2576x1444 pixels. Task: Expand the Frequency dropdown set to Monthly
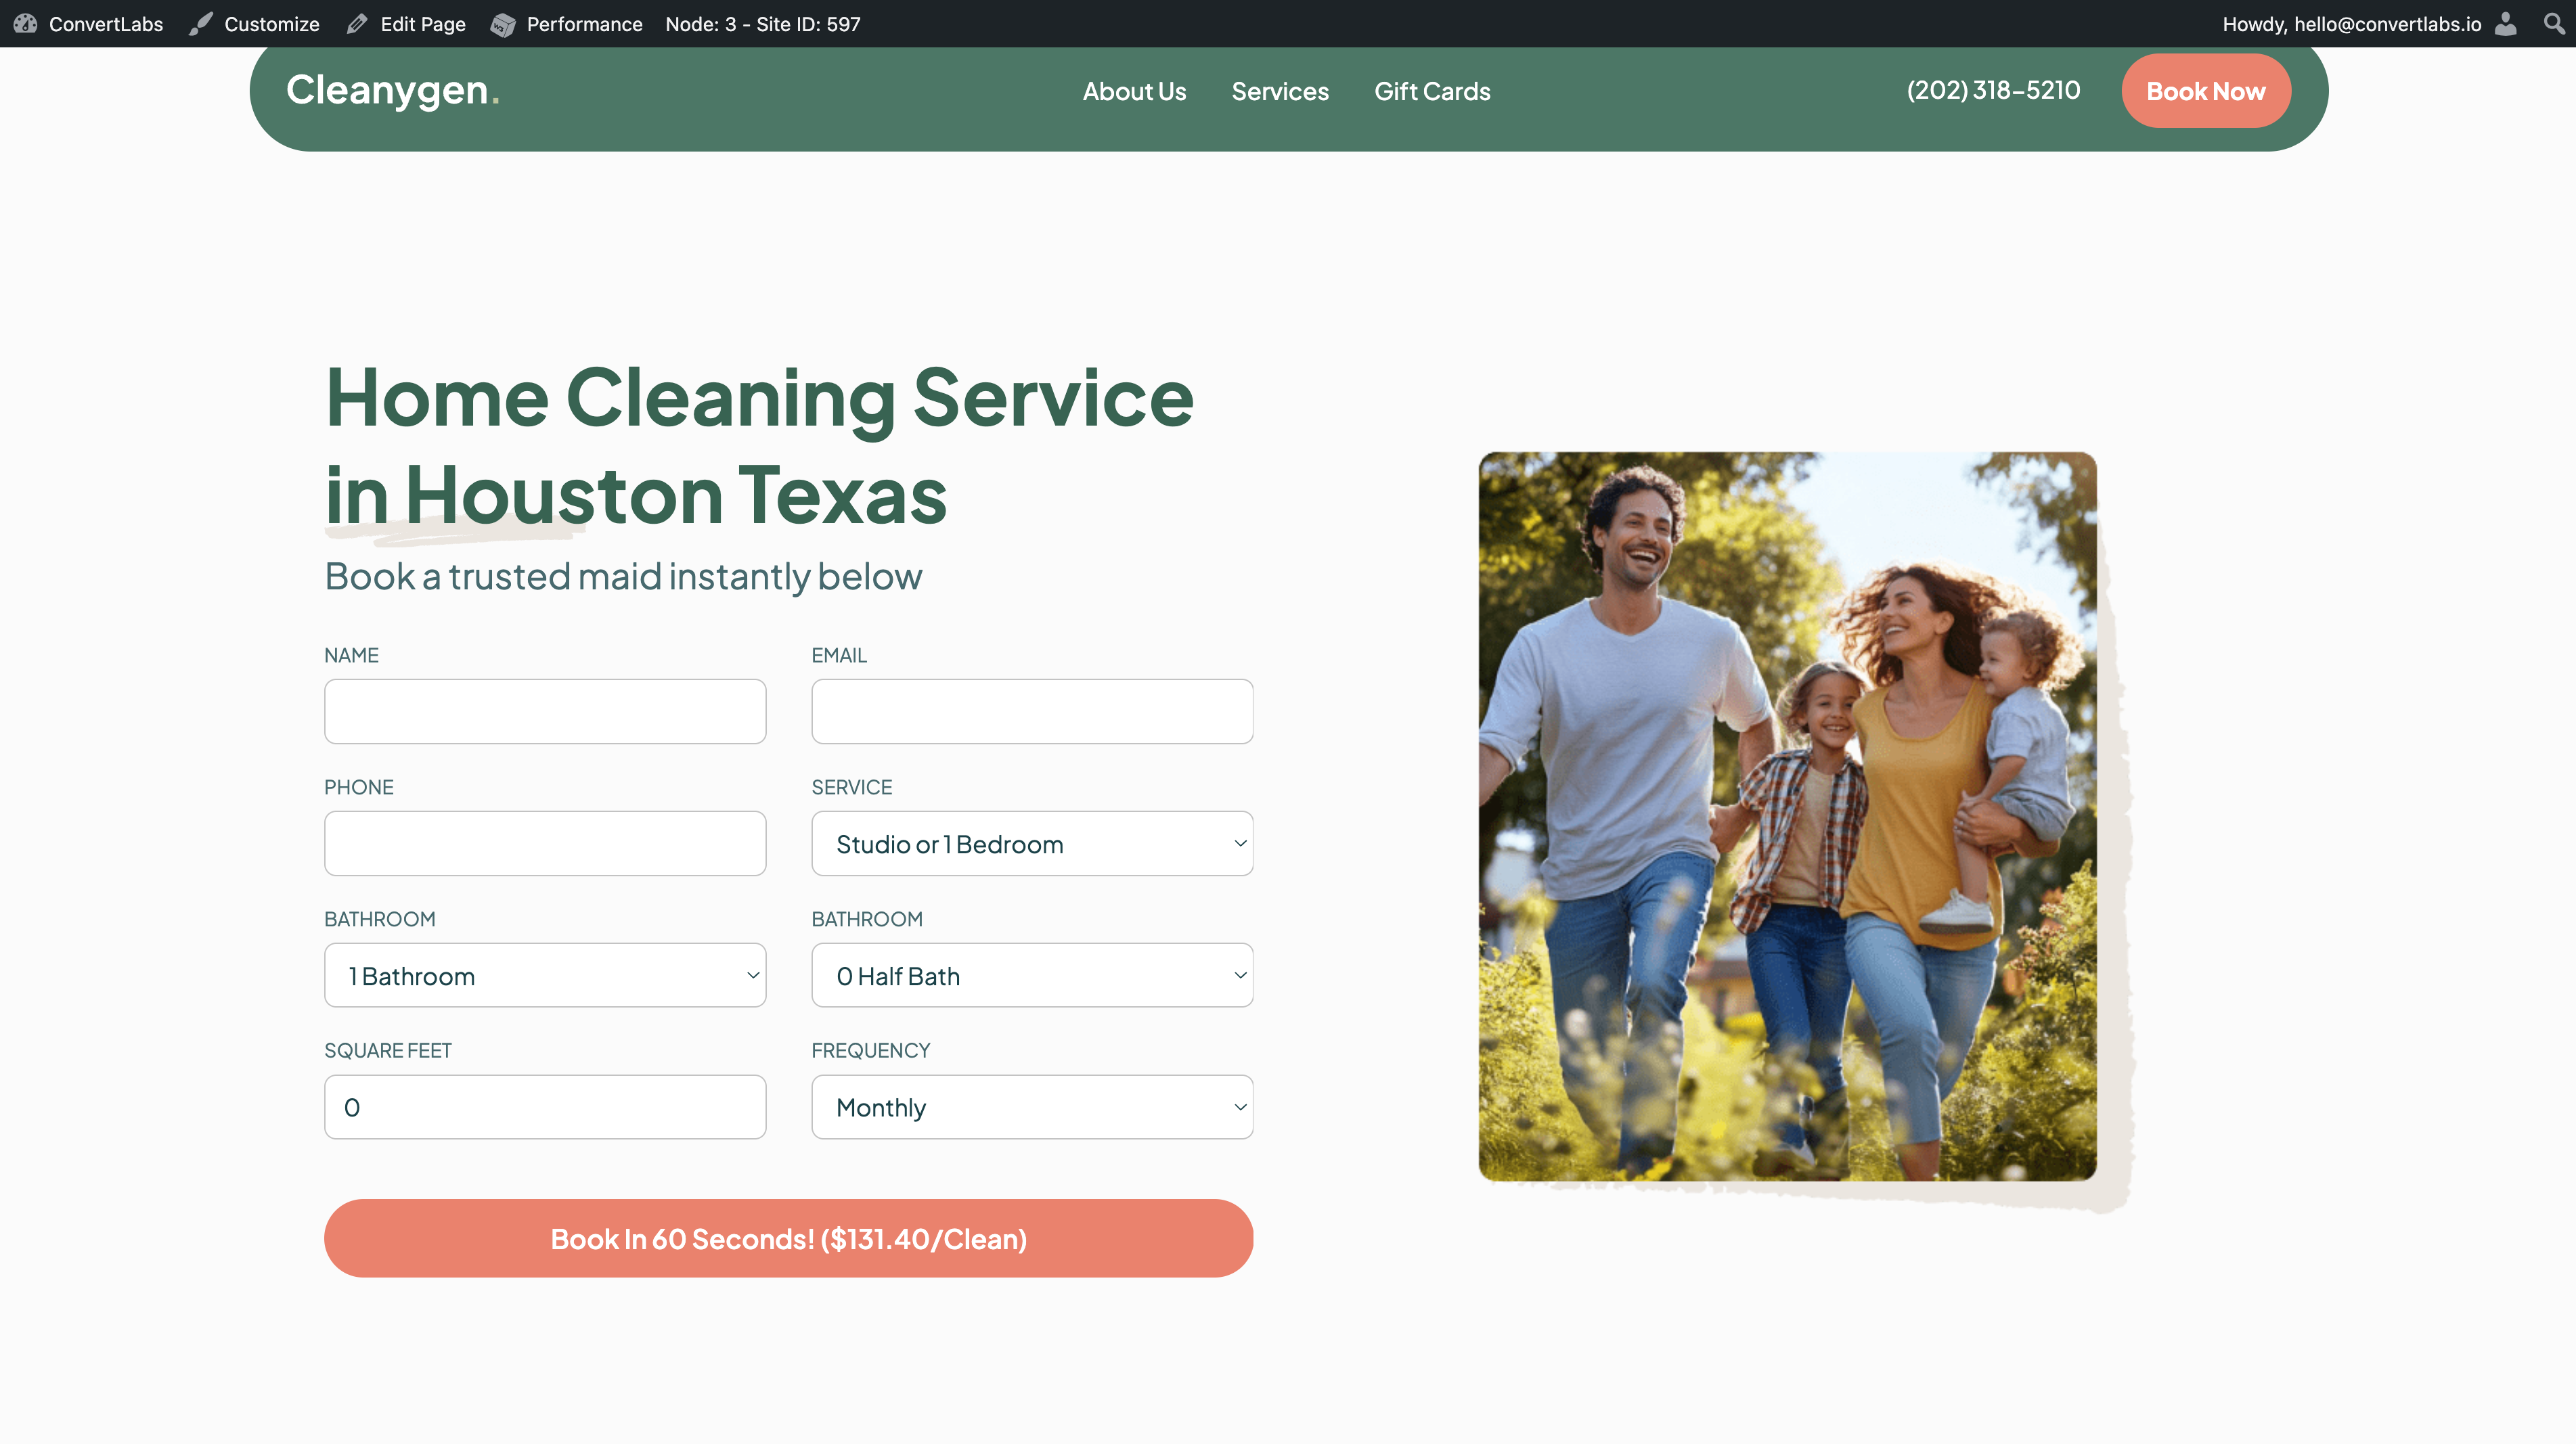point(1031,1107)
